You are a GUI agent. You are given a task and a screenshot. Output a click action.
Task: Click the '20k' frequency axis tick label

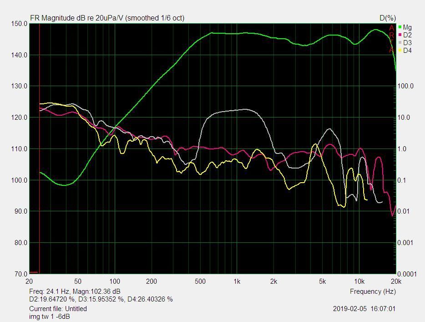tap(396, 281)
